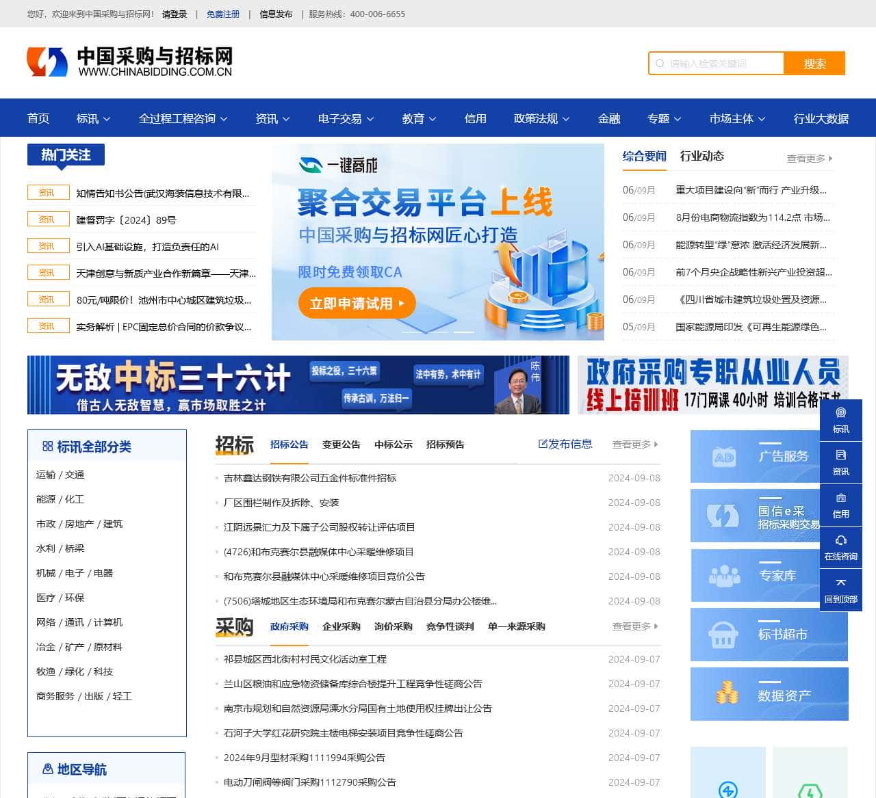Switch to 招标预告 tab
Image resolution: width=876 pixels, height=798 pixels.
point(445,444)
